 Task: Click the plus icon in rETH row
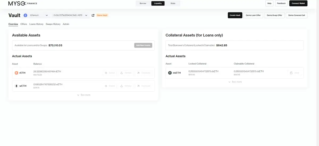click(106, 73)
